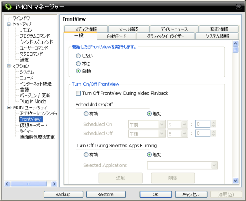Close the iMON マネージャー window
This screenshot has height=201, width=246.
click(238, 7)
